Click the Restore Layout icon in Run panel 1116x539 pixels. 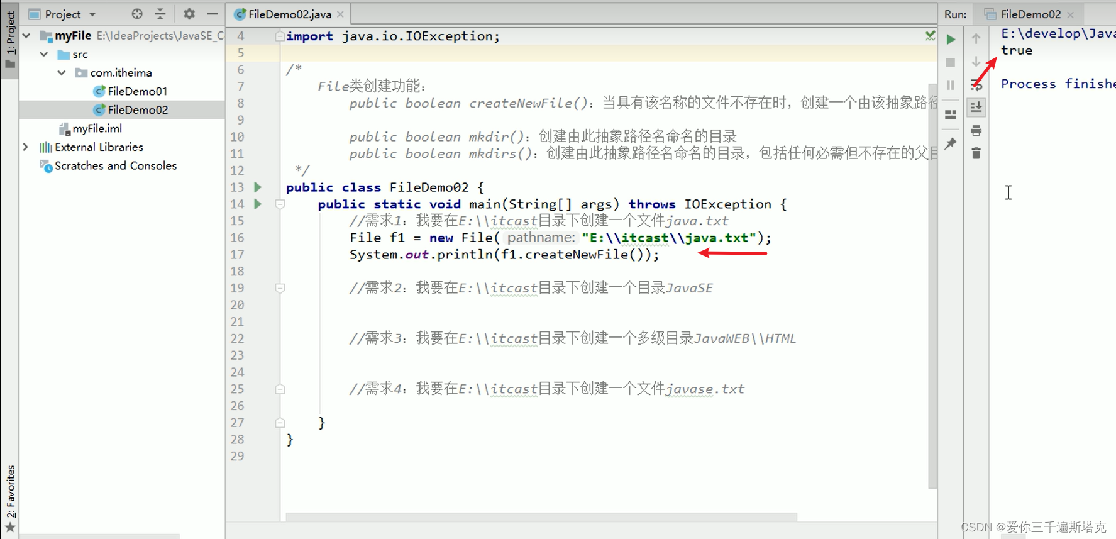[x=951, y=114]
